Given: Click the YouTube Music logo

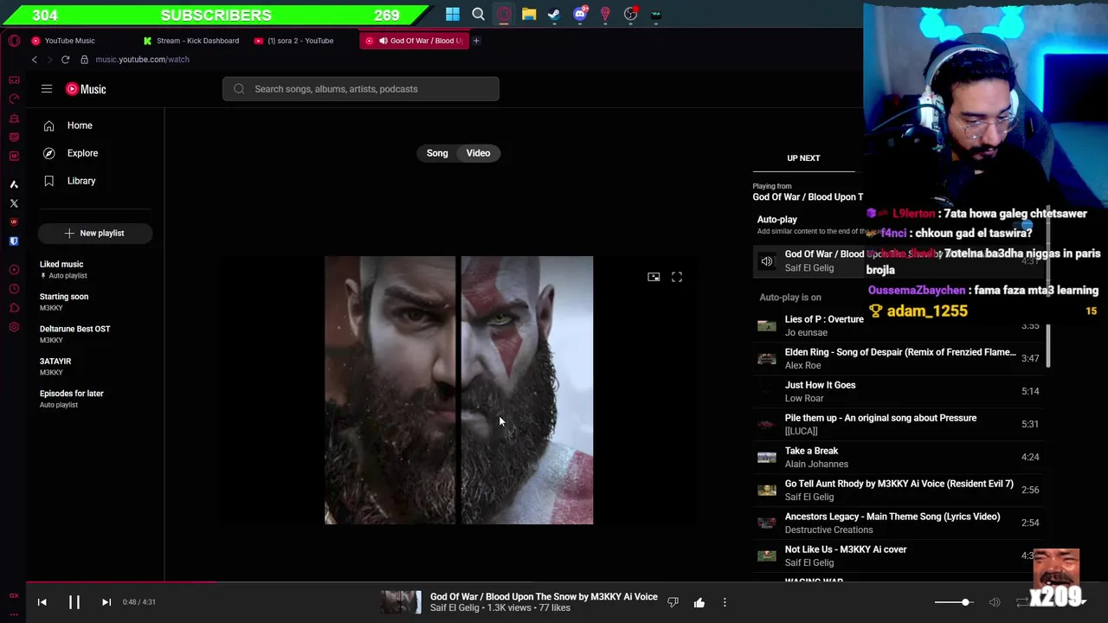Looking at the screenshot, I should click(x=86, y=89).
